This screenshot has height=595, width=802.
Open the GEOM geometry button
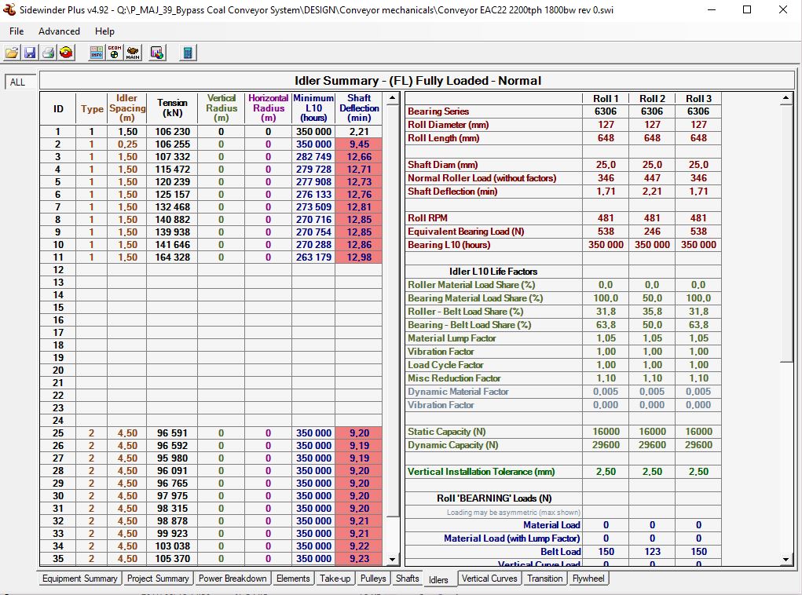pos(115,53)
